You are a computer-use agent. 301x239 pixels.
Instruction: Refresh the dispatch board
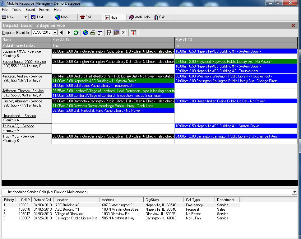(x=76, y=33)
